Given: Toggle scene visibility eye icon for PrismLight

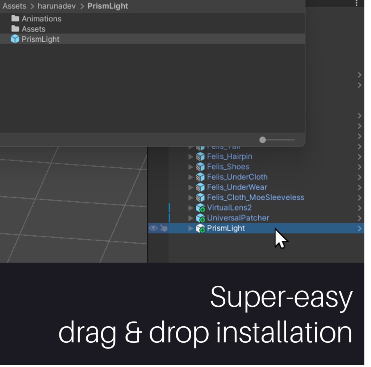Looking at the screenshot, I should (153, 228).
